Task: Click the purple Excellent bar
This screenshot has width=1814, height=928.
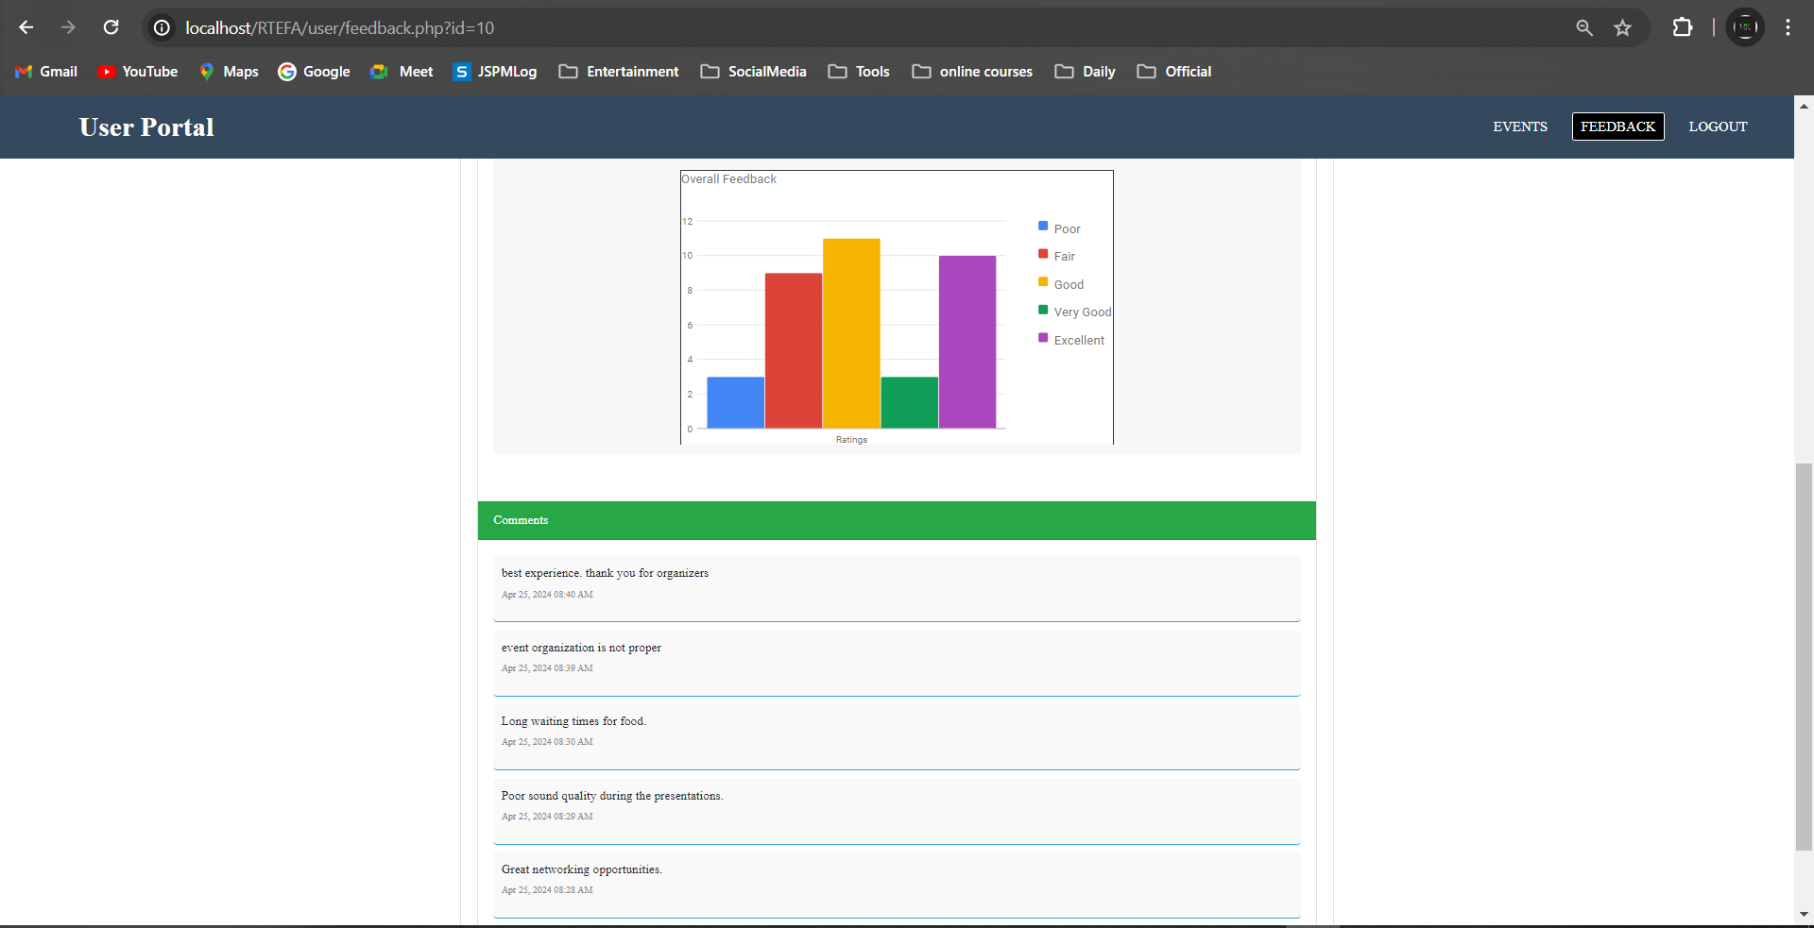Action: pos(967,342)
